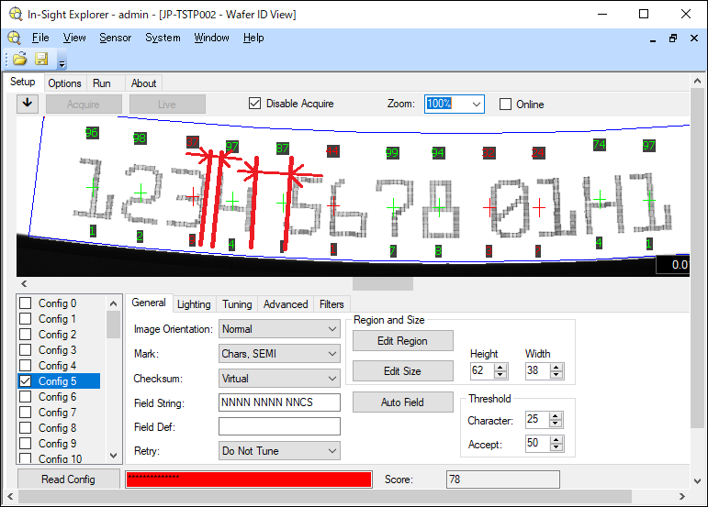Click the Save floppy disk icon
This screenshot has width=708, height=507.
coord(41,60)
